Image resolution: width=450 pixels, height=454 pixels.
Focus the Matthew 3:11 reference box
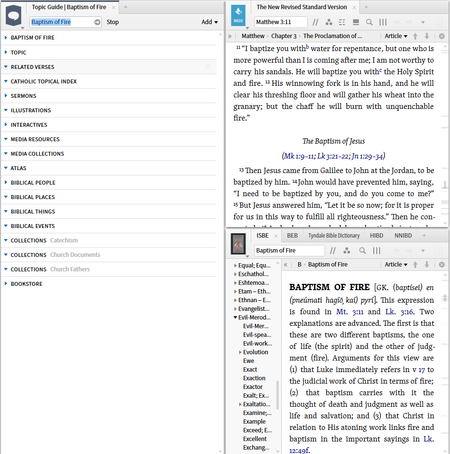[x=281, y=22]
